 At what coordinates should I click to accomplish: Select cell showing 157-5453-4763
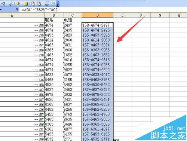click(x=98, y=114)
